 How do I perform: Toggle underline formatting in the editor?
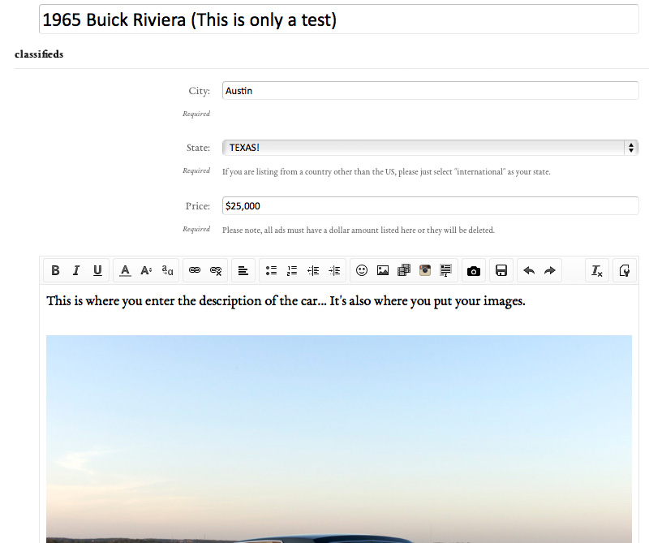97,270
